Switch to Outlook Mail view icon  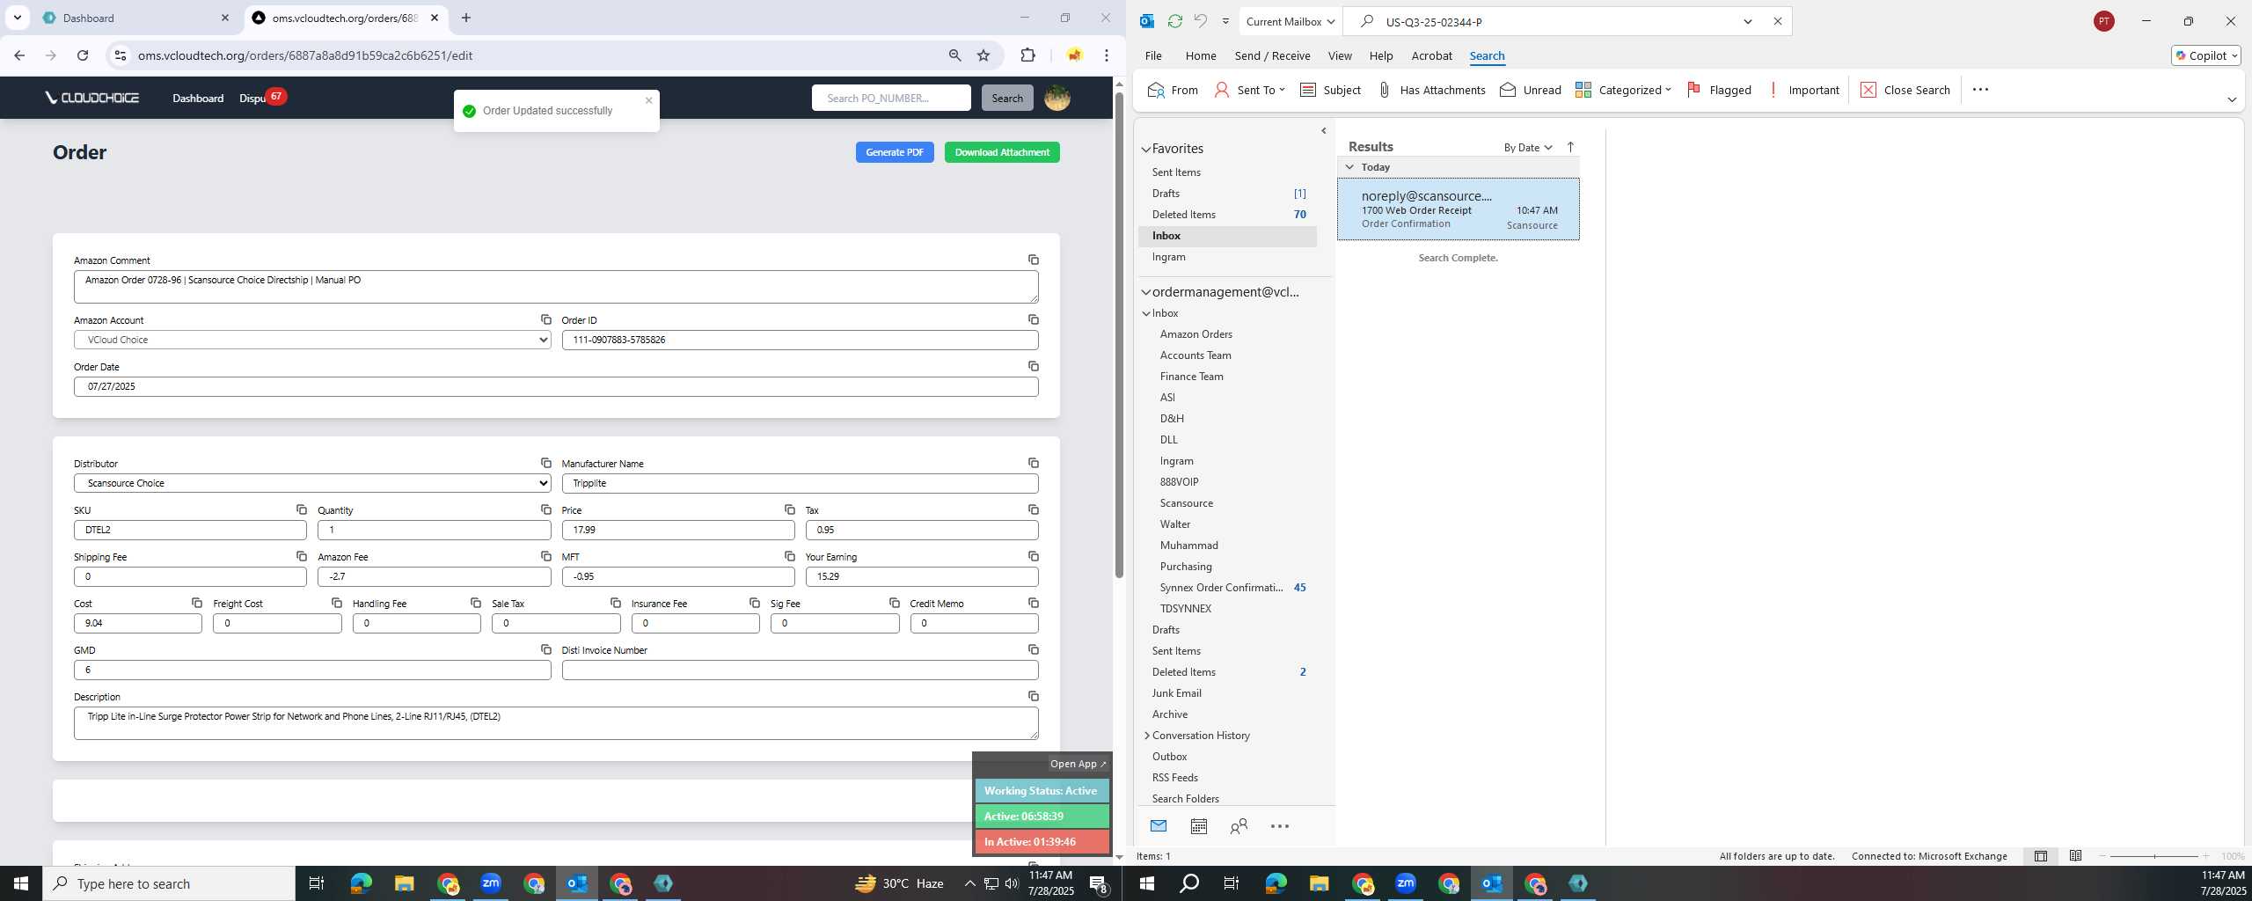[1159, 826]
